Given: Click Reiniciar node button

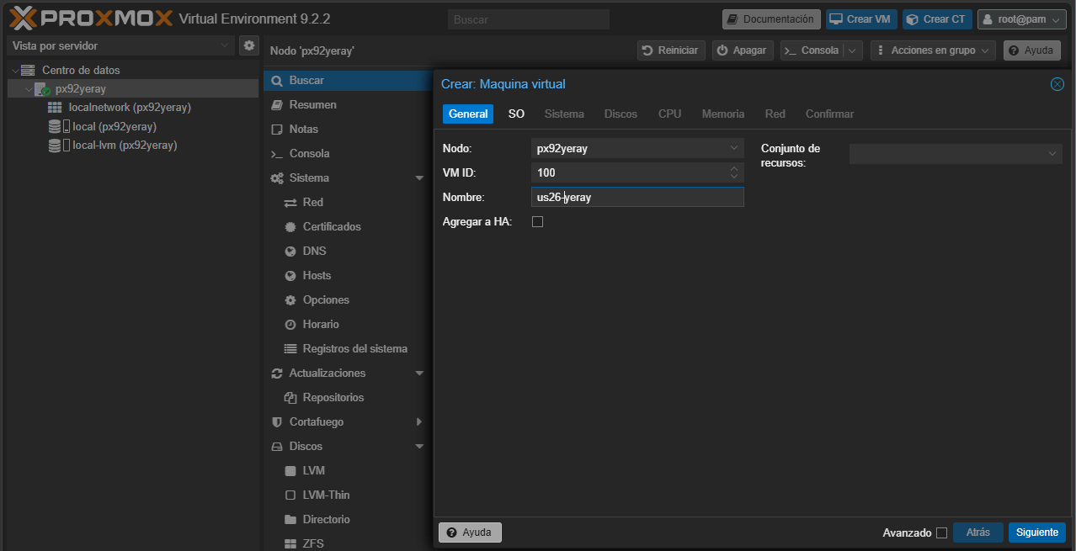Looking at the screenshot, I should [x=670, y=50].
